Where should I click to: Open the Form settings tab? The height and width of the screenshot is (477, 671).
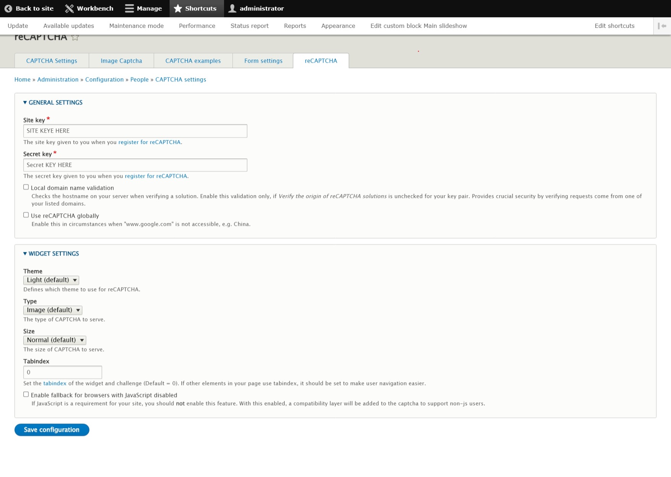pyautogui.click(x=263, y=60)
